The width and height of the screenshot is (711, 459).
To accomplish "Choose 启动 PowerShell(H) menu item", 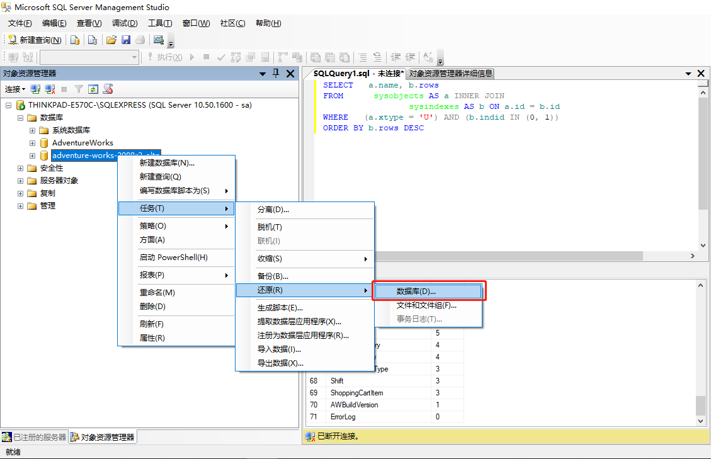I will click(176, 258).
